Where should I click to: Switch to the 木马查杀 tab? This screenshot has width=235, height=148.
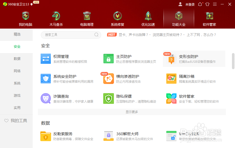[56, 18]
